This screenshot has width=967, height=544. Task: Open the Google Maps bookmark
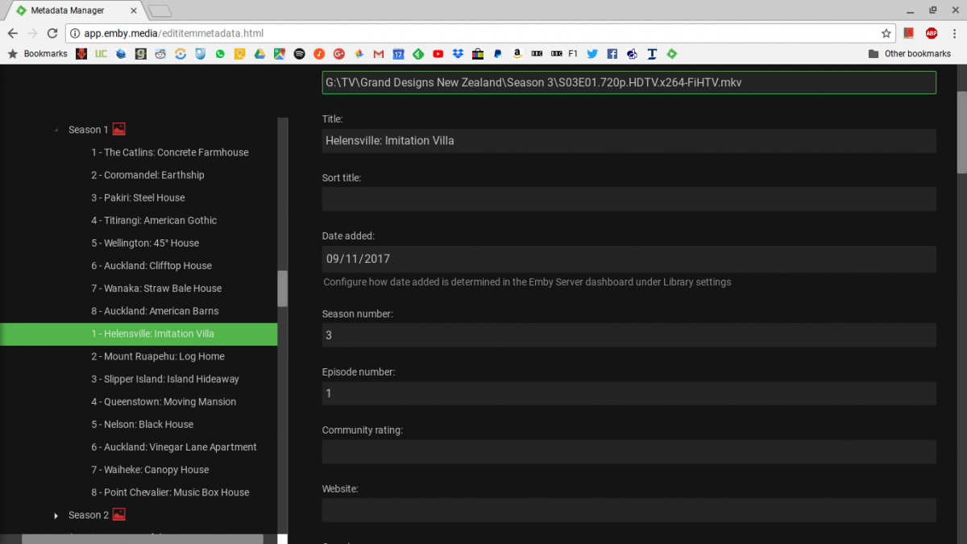tap(279, 54)
